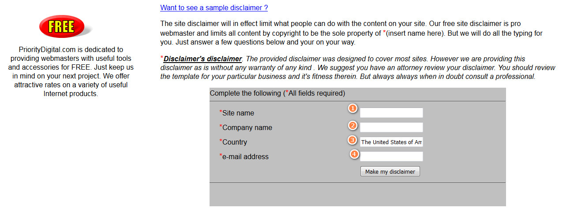The height and width of the screenshot is (212, 570).
Task: Click the Site name label
Action: 238,113
